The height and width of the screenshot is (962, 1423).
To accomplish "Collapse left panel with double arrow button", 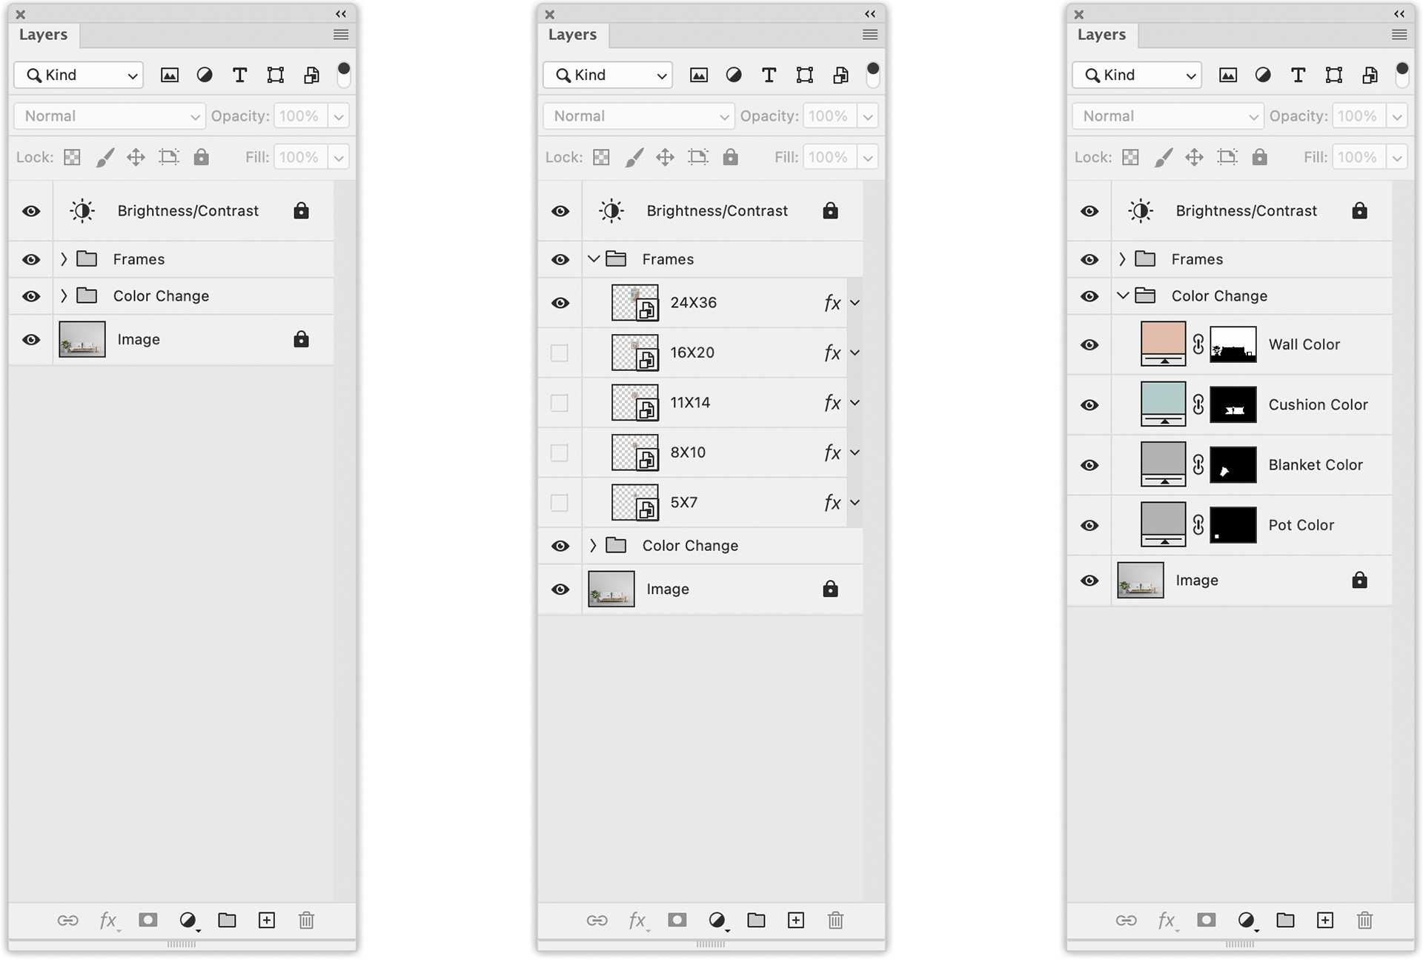I will [x=341, y=14].
